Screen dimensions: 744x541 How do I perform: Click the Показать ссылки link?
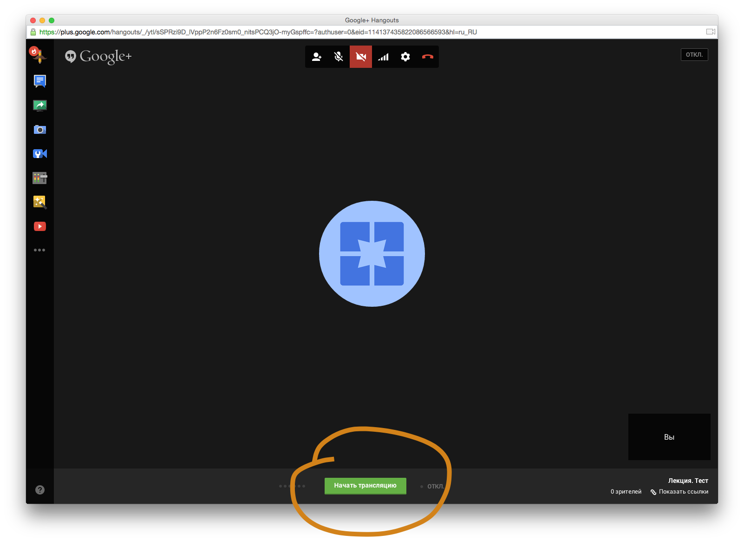[x=683, y=492]
